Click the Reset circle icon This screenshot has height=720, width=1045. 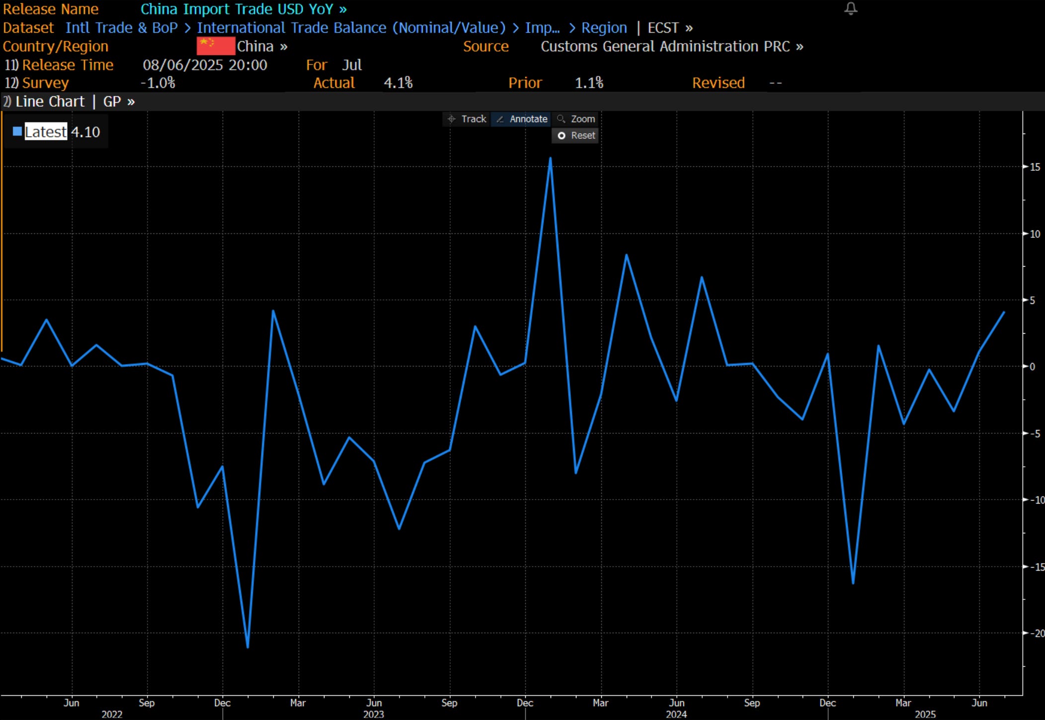coord(562,136)
